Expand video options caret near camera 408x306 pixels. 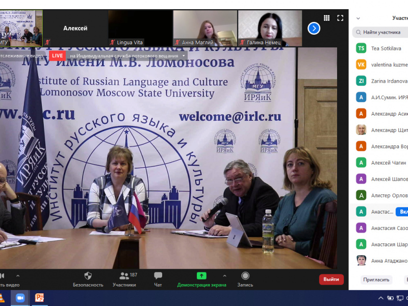click(x=18, y=276)
